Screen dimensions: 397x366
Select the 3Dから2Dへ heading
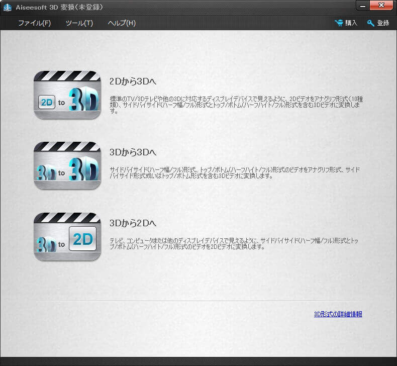tap(133, 223)
